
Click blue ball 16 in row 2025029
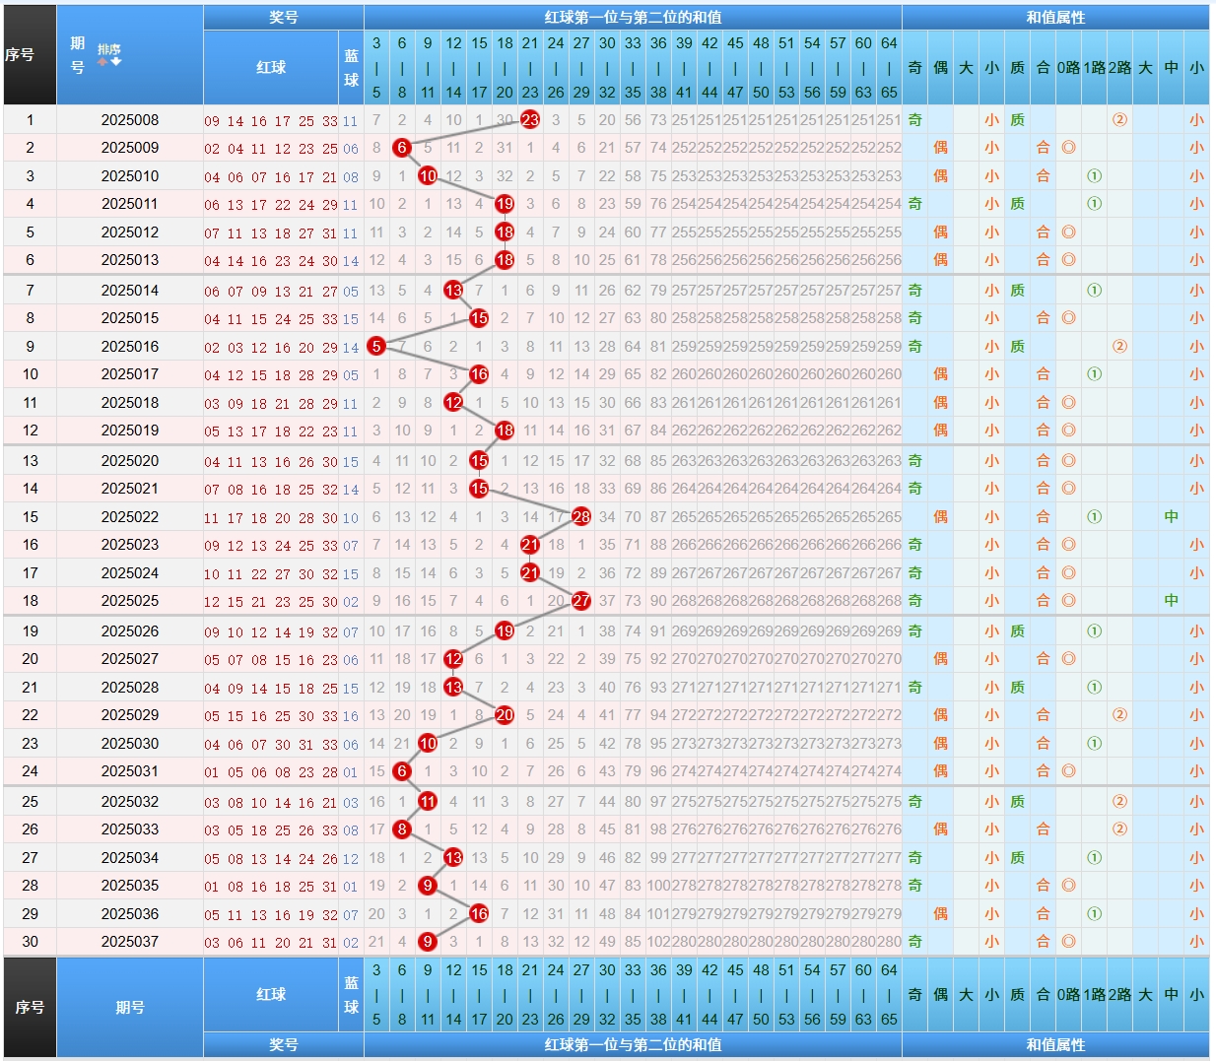click(x=351, y=716)
